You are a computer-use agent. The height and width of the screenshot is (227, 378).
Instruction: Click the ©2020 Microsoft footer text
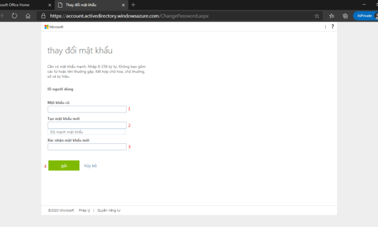(61, 210)
